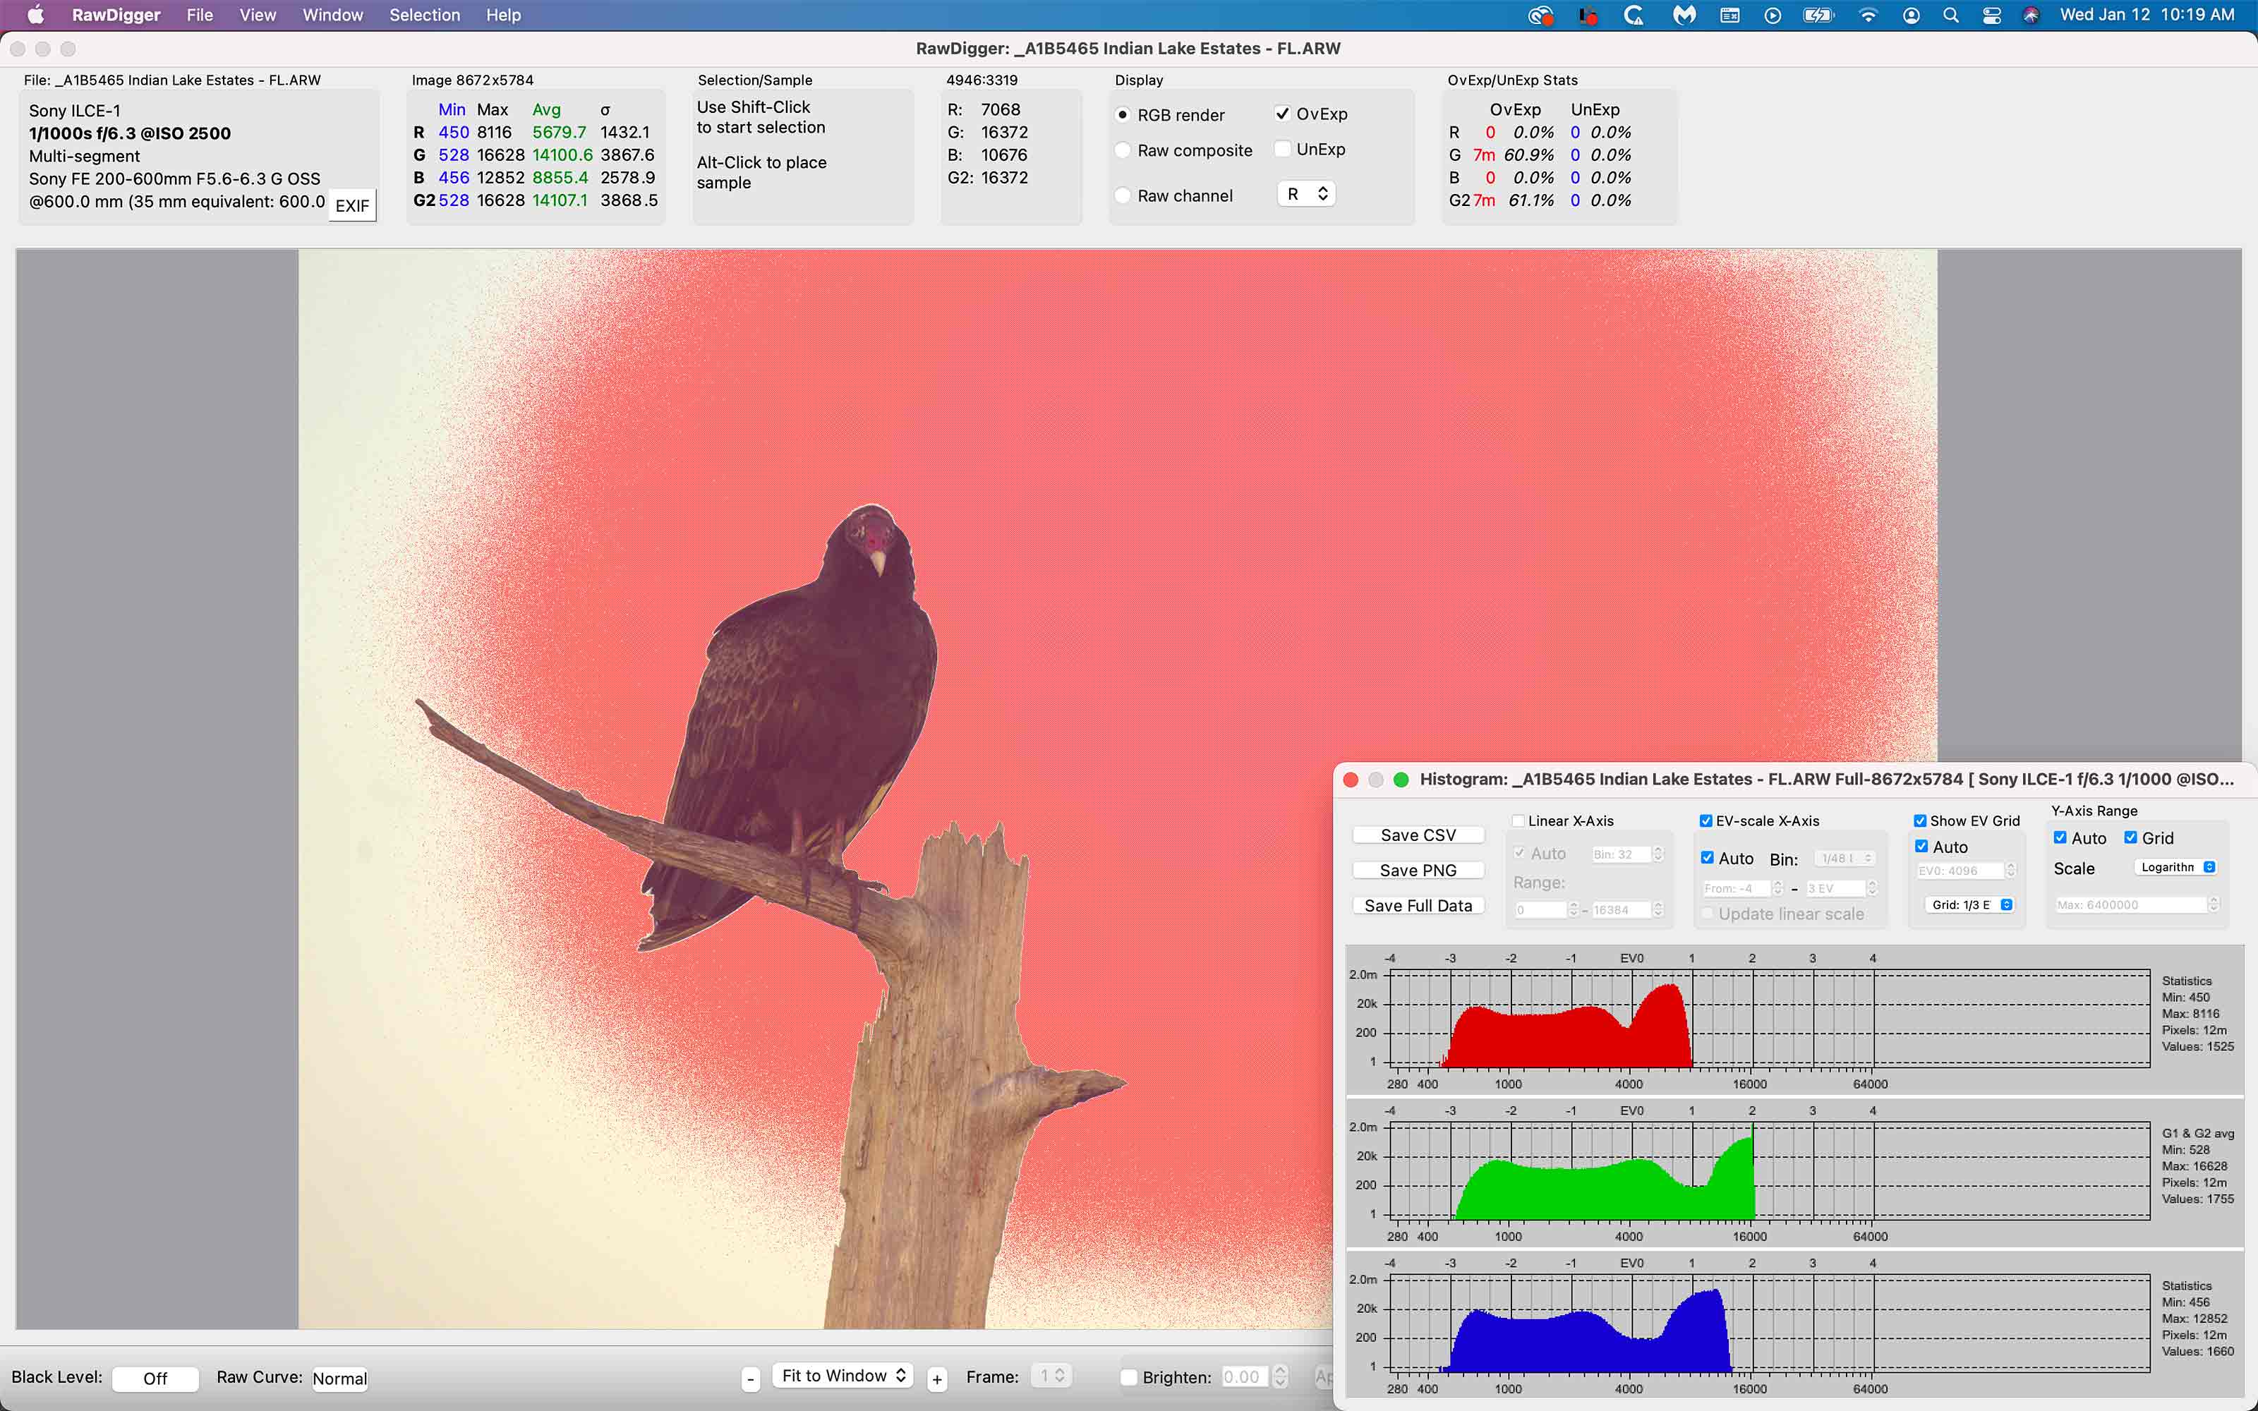Click the play-circle menu bar icon
This screenshot has height=1411, width=2258.
pos(1773,15)
